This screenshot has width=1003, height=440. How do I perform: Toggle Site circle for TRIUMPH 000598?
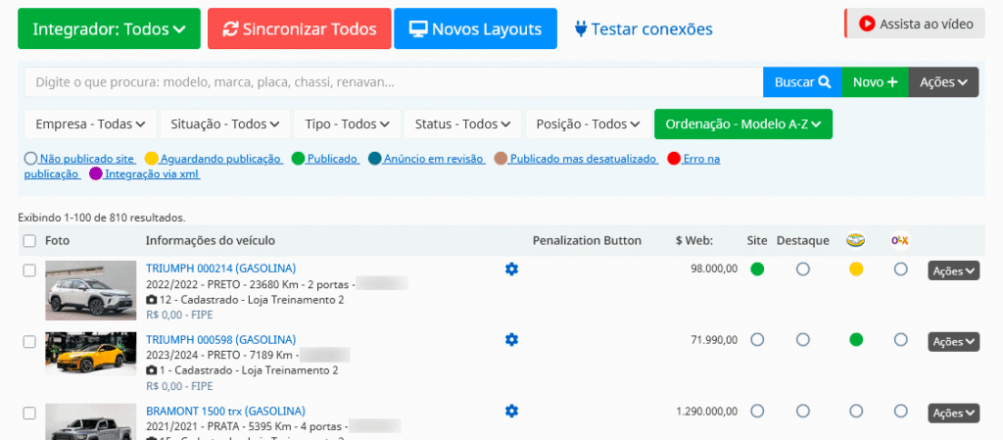757,340
